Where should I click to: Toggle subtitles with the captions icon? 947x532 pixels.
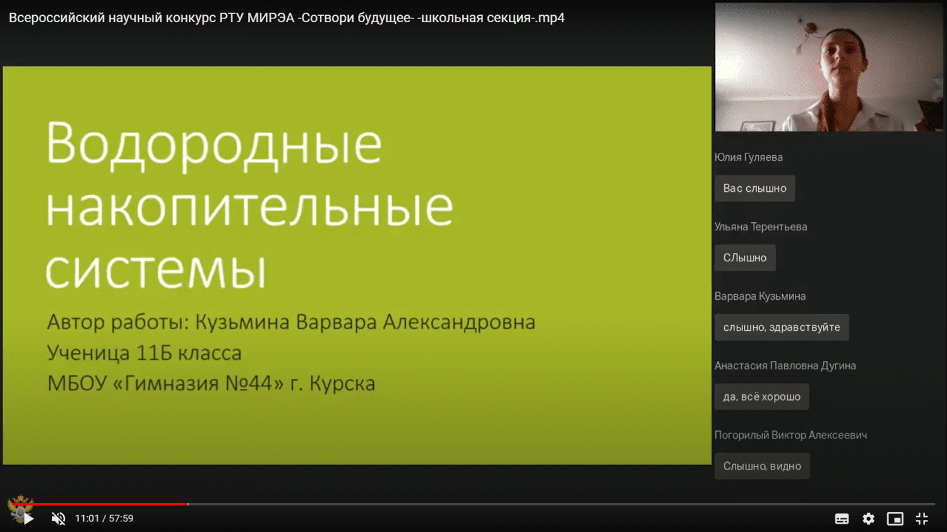[x=842, y=519]
